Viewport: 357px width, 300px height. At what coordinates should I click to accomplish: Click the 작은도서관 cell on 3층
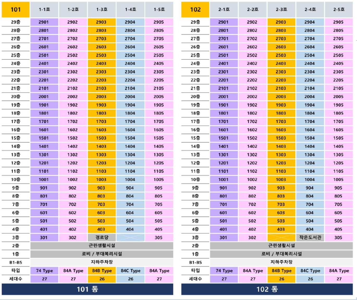(x=310, y=237)
